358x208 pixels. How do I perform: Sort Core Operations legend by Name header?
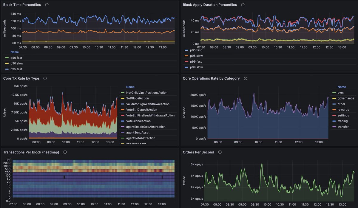(342, 87)
